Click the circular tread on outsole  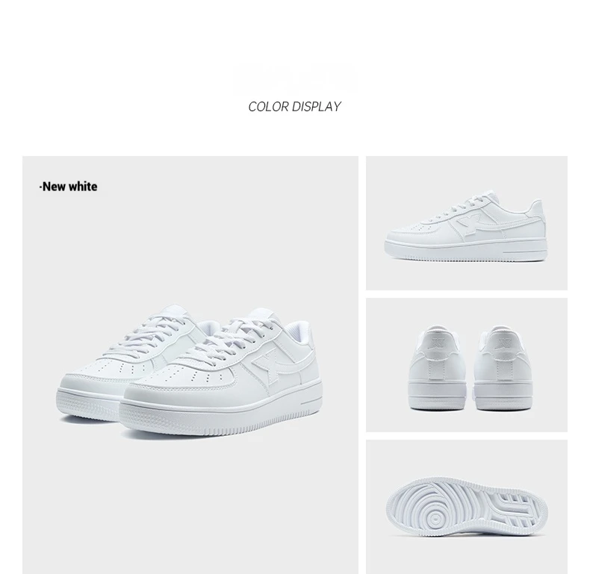[x=436, y=519]
